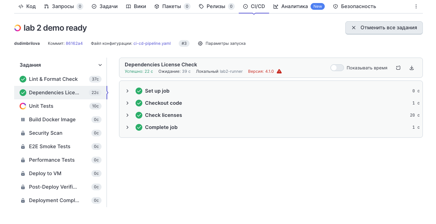The height and width of the screenshot is (224, 436).
Task: Expand the Checkout code step
Action: coord(127,103)
